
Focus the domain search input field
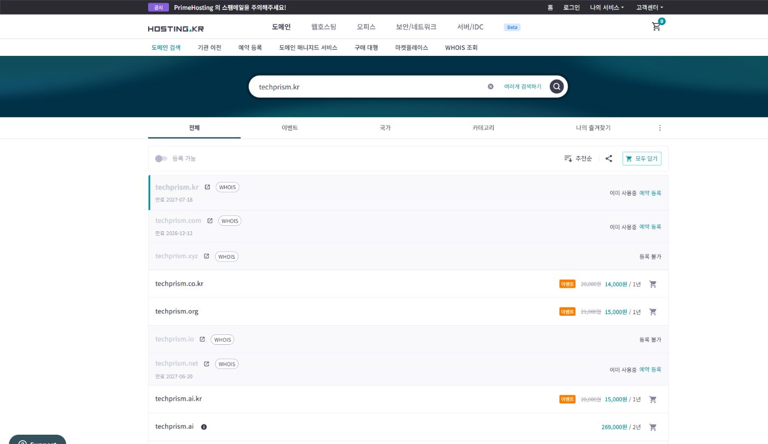coord(370,87)
